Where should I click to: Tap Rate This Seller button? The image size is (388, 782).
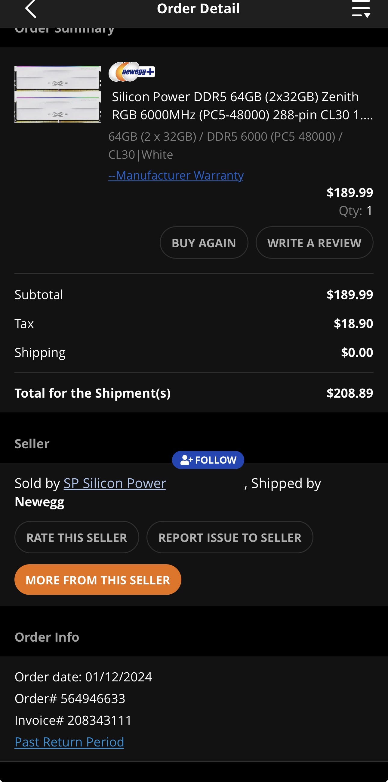tap(77, 537)
